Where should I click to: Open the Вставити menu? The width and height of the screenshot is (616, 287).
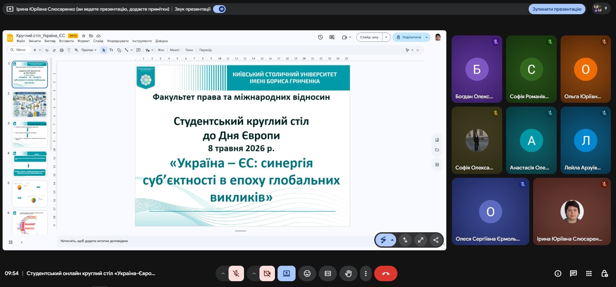point(66,41)
